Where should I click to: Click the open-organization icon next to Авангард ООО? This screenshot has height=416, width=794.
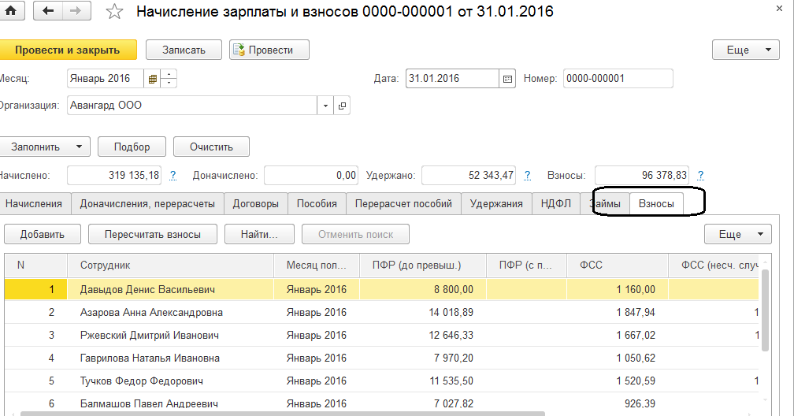[343, 106]
